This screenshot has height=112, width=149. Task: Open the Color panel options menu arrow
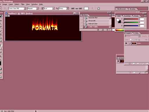145,16
